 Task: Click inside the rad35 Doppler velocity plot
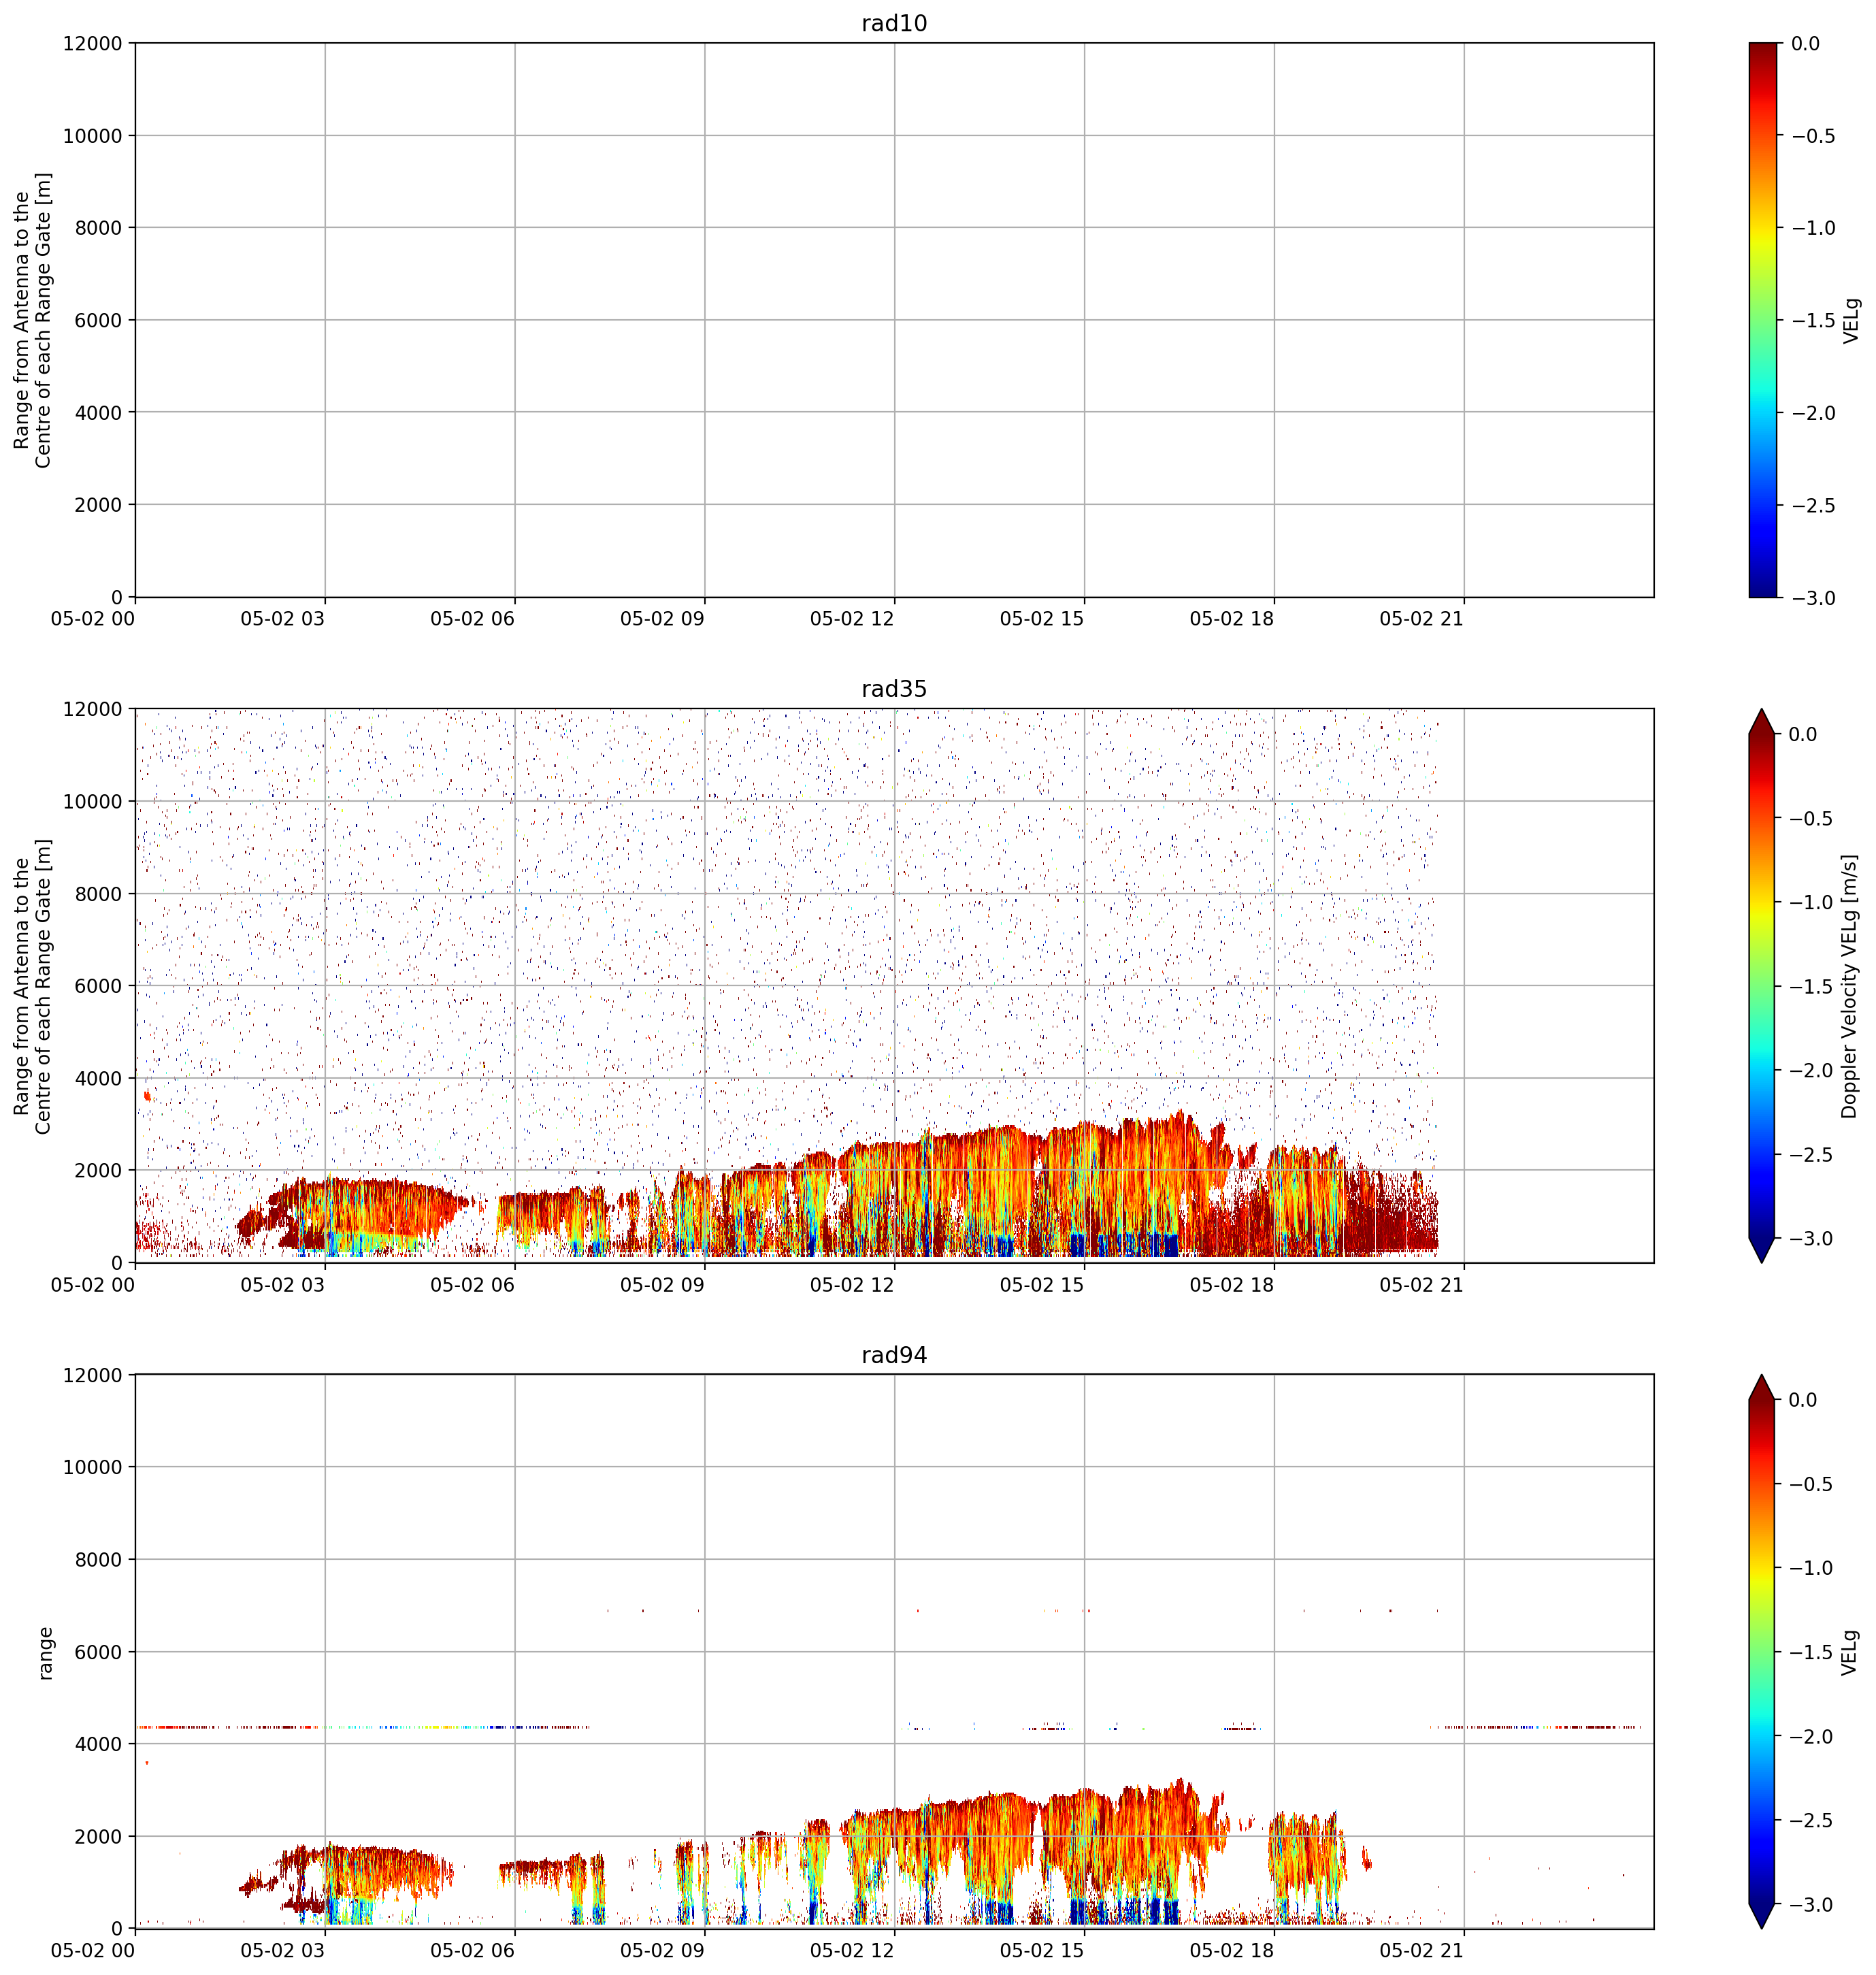(894, 986)
